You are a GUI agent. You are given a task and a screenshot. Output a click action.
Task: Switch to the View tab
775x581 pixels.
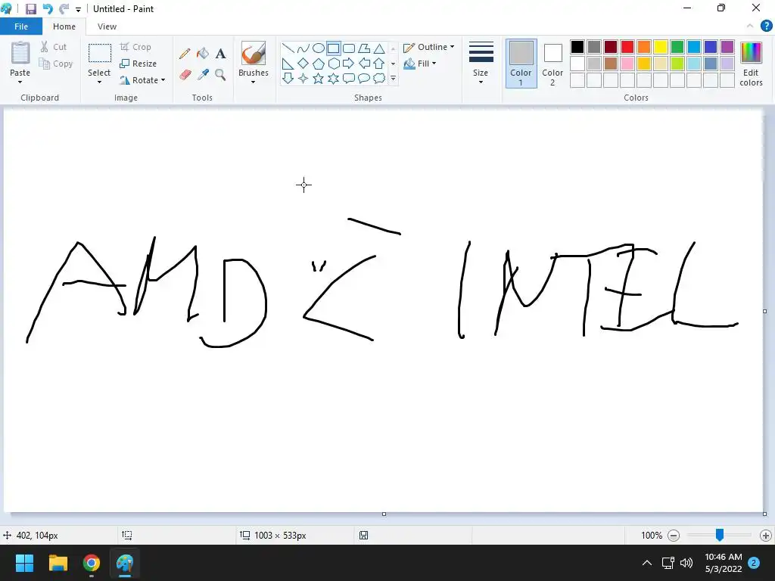[x=107, y=26]
